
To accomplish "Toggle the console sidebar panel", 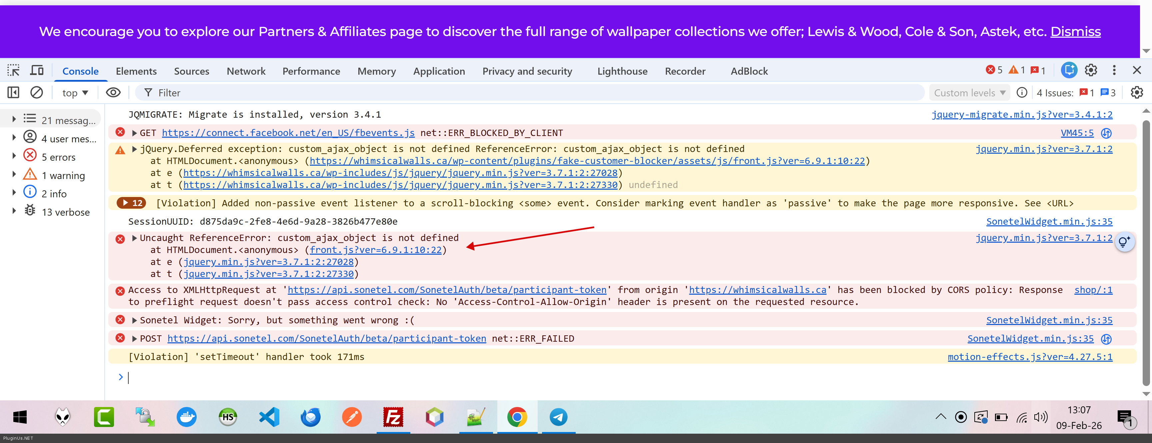I will [x=13, y=93].
